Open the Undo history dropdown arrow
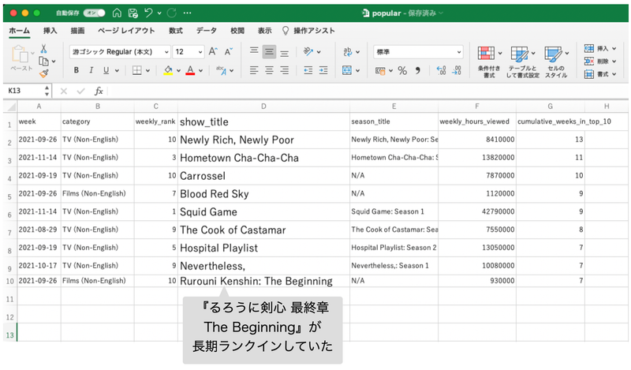The height and width of the screenshot is (370, 631). point(159,13)
